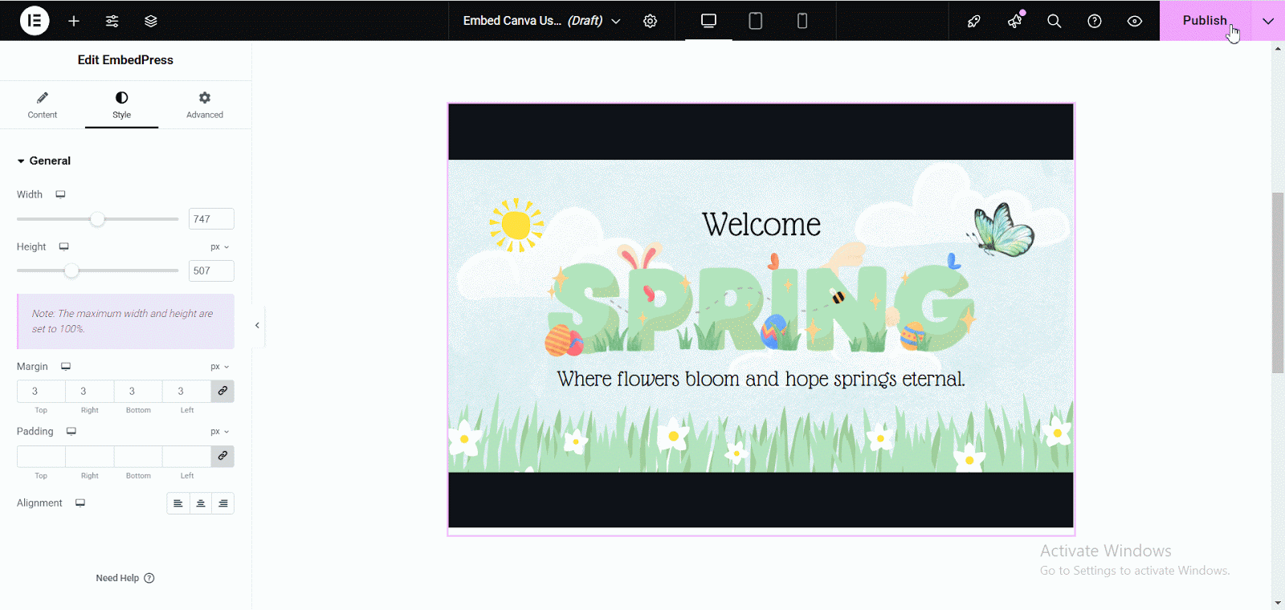
Task: Set alignment to right
Action: [x=223, y=503]
